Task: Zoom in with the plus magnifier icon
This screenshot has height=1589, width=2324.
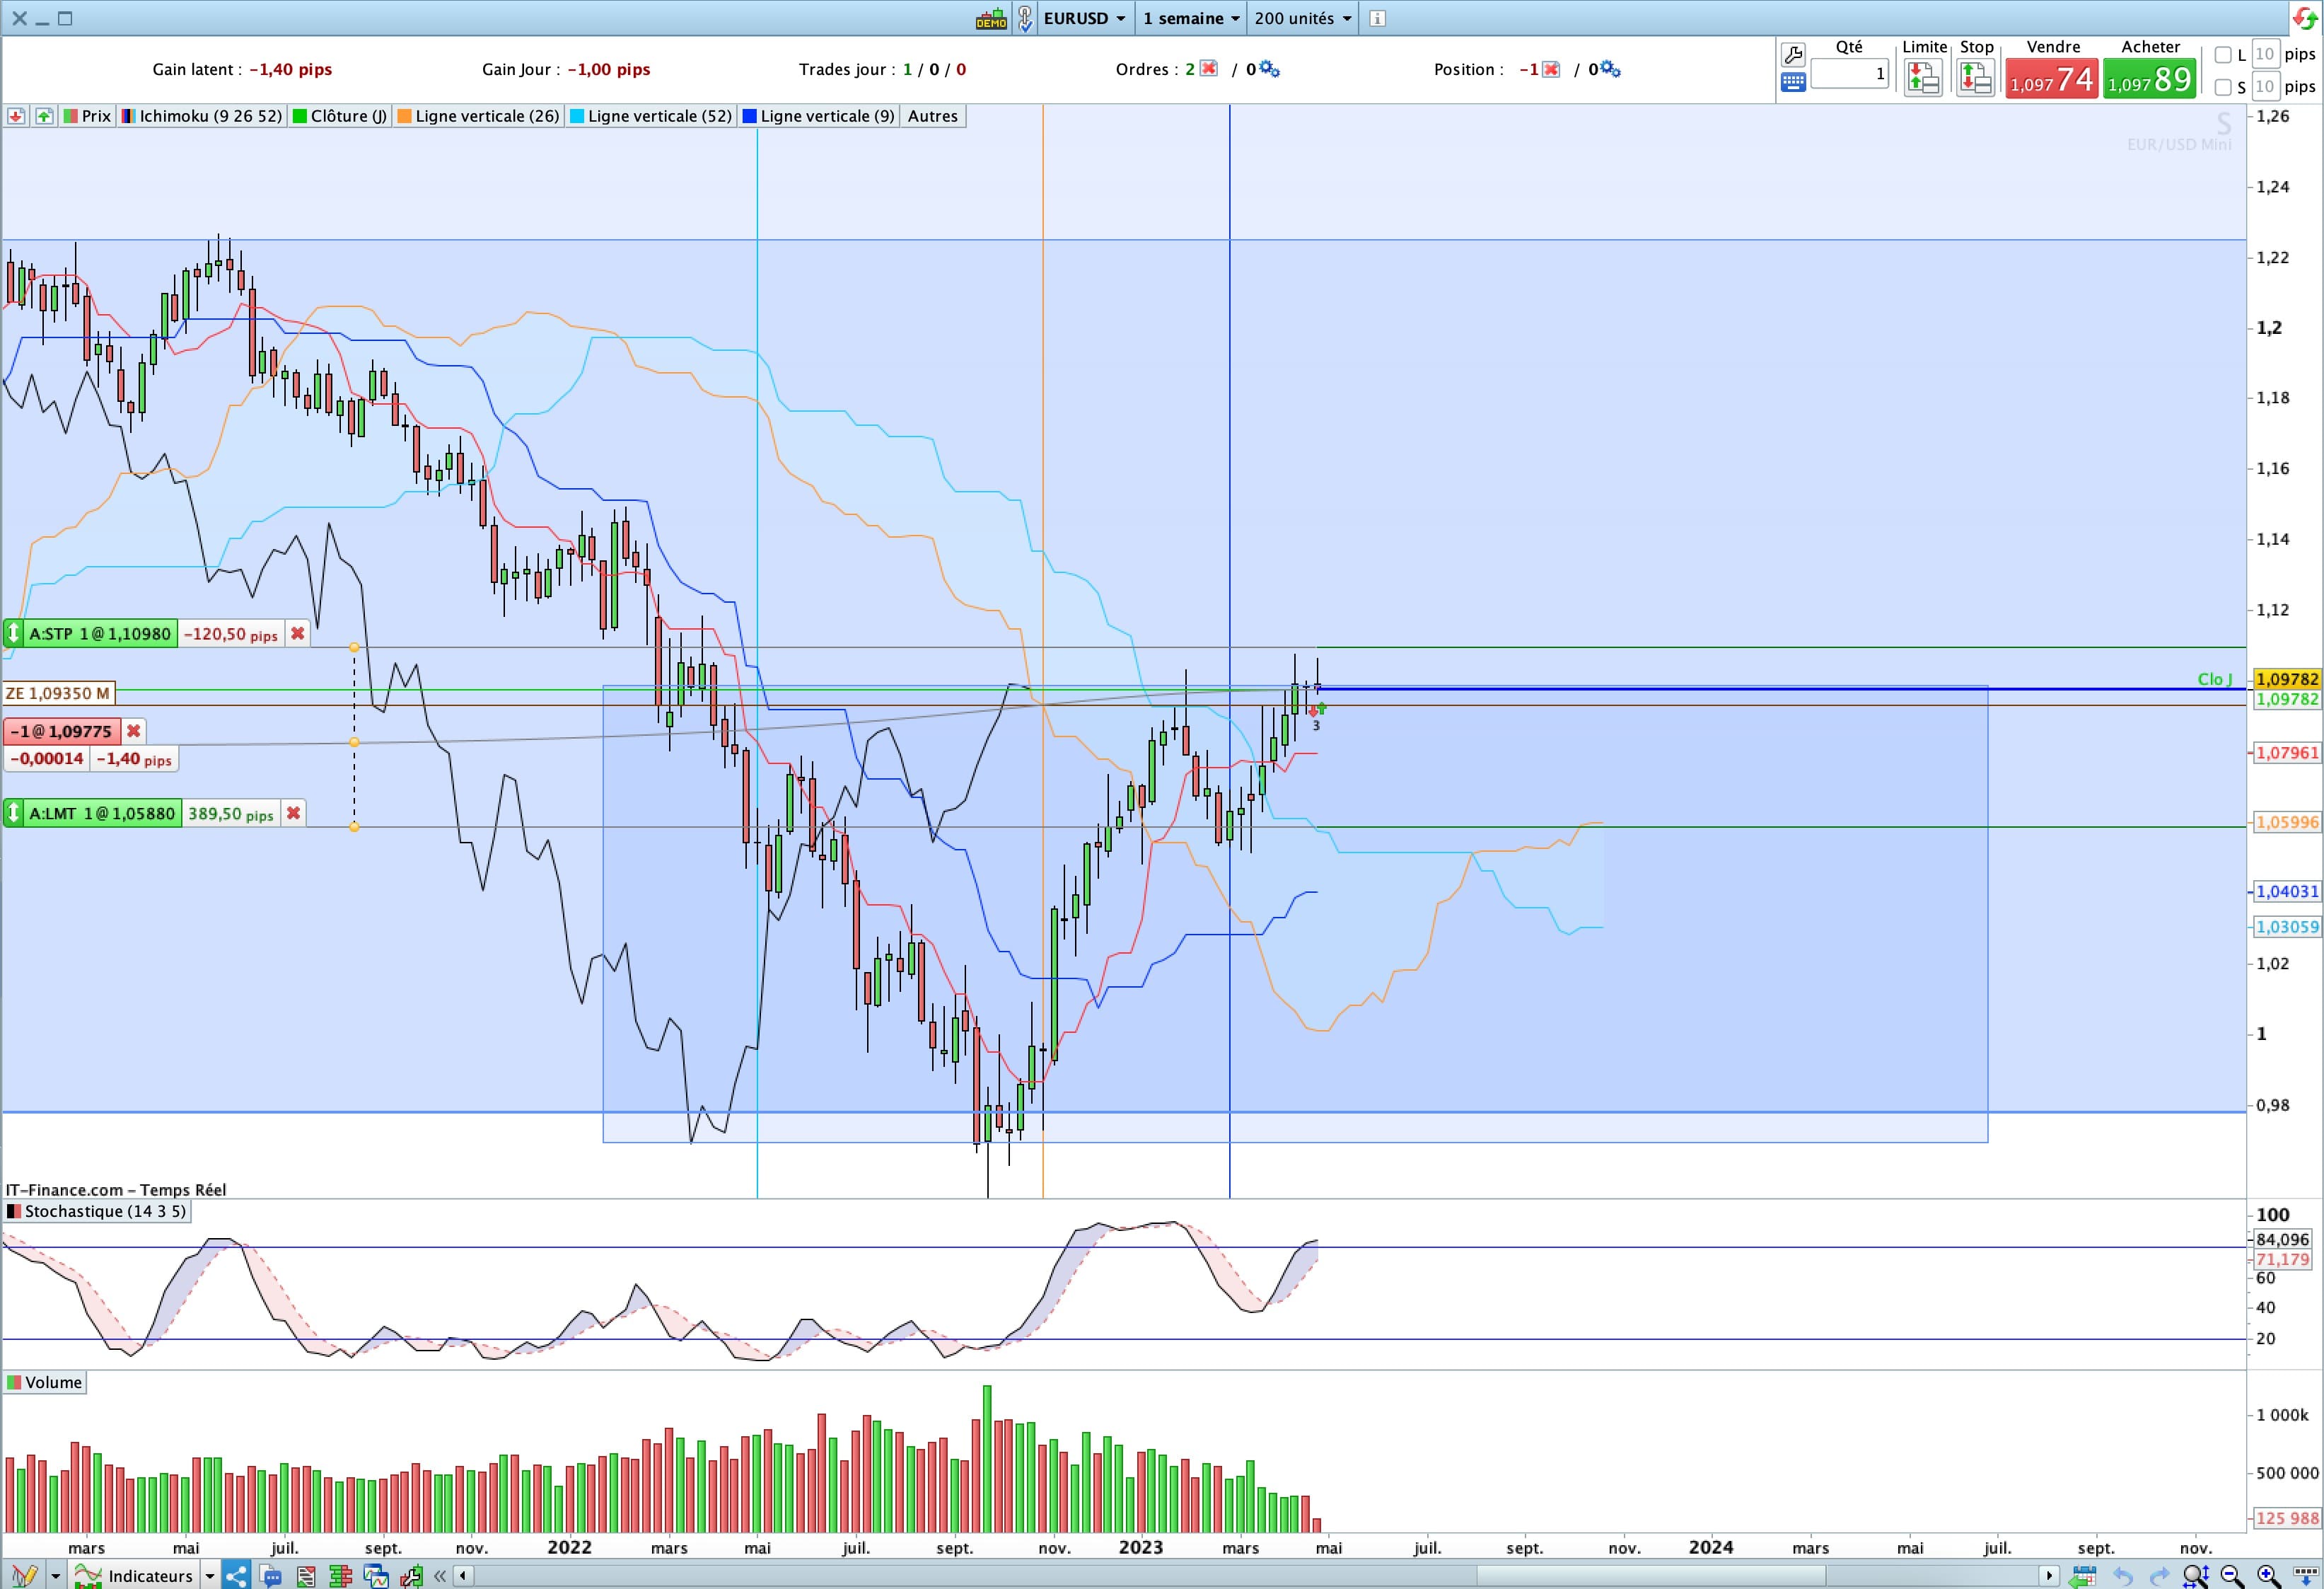Action: tap(2269, 1576)
